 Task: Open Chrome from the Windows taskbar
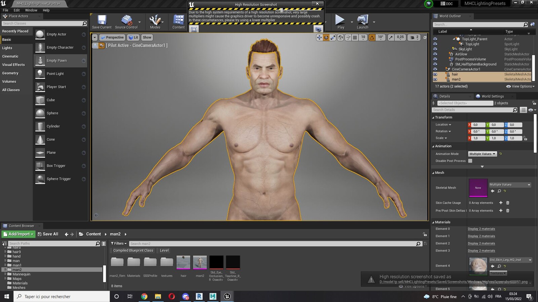(144, 296)
